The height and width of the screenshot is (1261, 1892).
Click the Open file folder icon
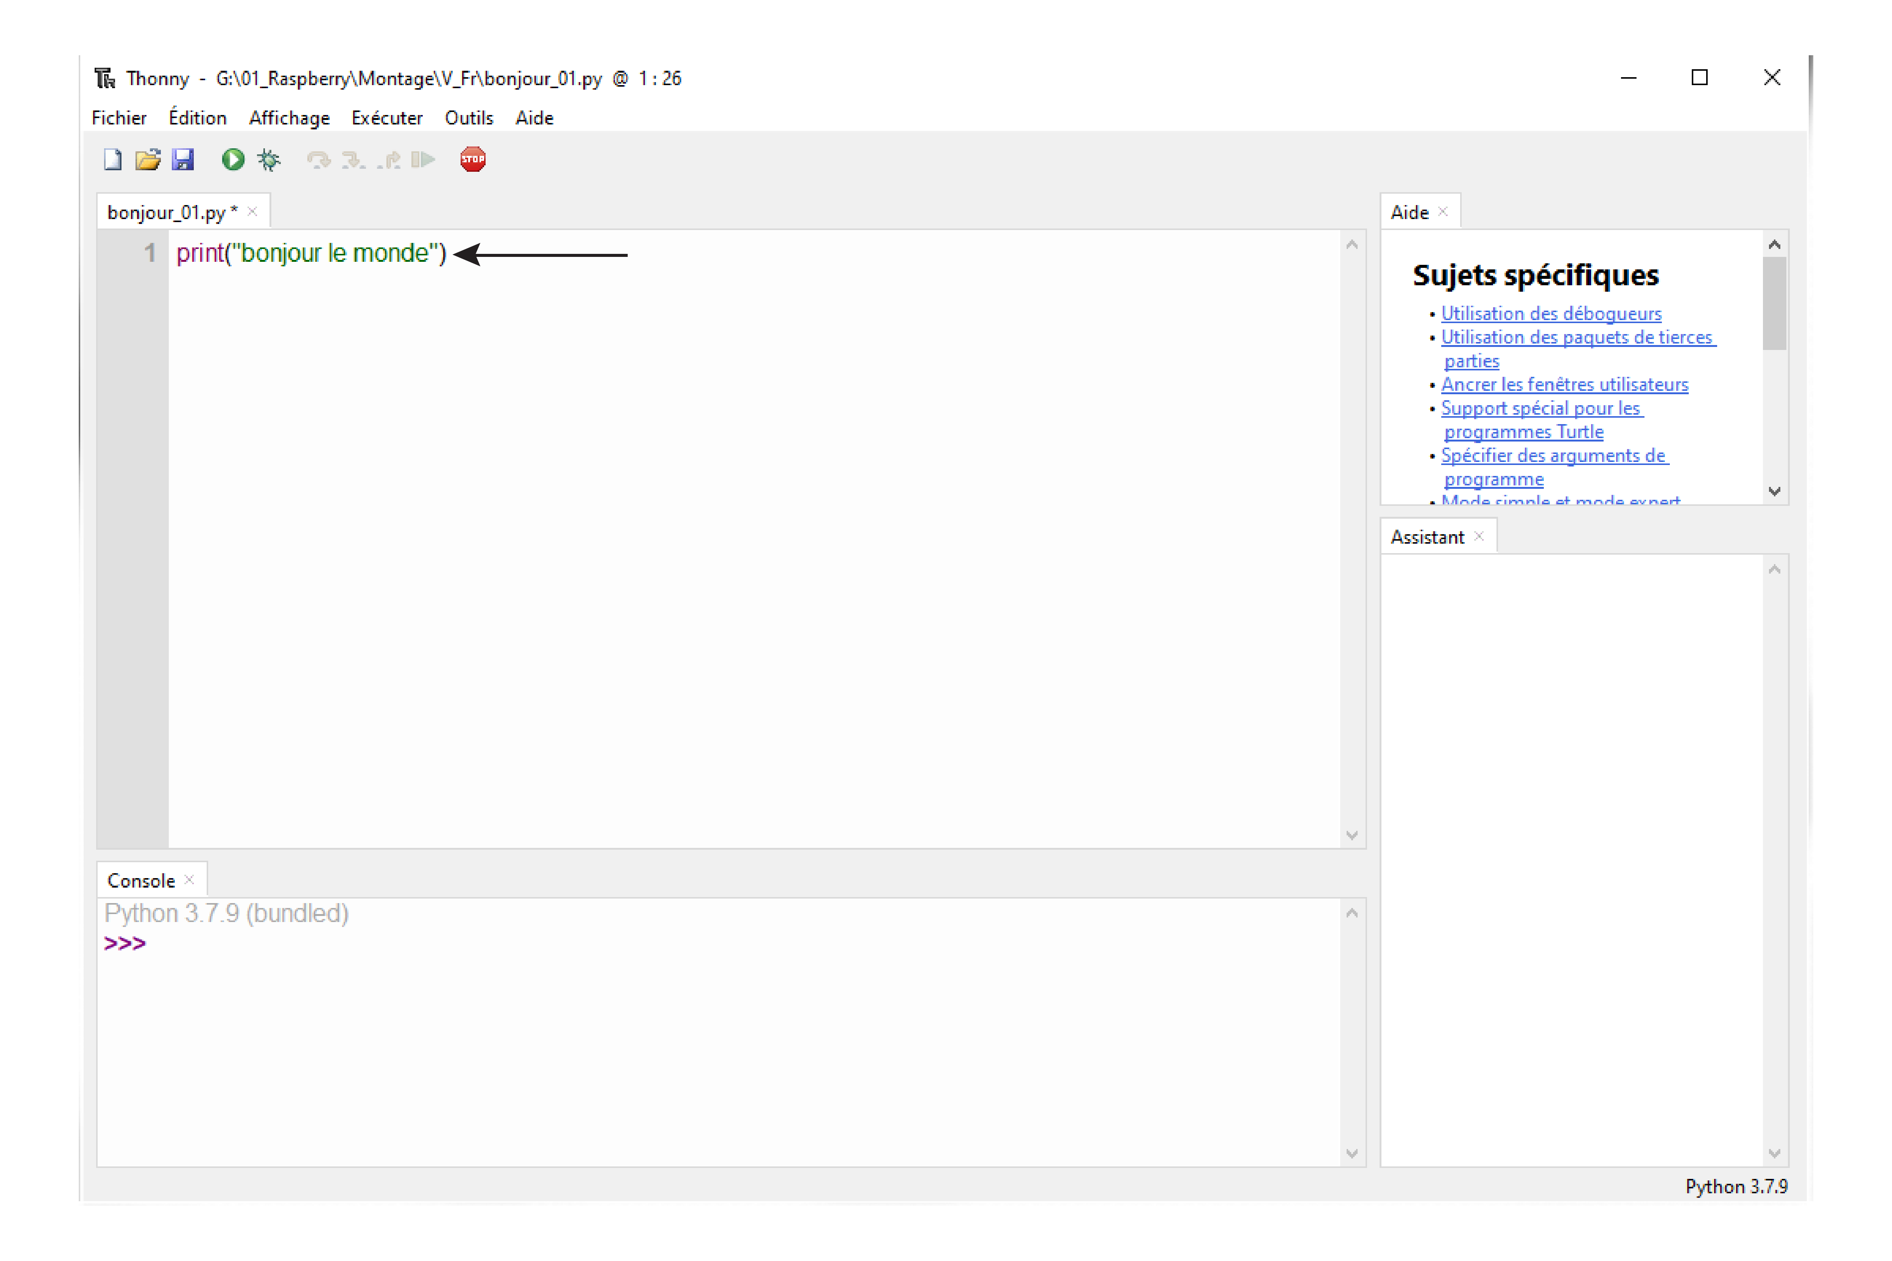coord(148,159)
